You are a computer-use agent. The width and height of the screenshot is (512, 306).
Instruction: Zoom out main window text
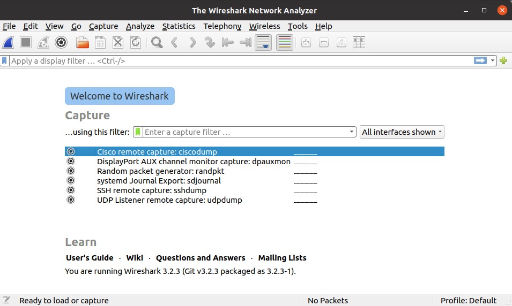(324, 42)
